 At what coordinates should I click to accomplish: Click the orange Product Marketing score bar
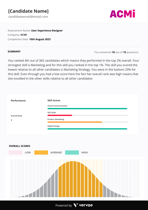coord(75,122)
